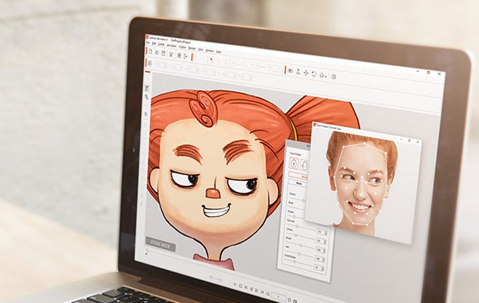The image size is (479, 303).
Task: Open the Create menu
Action: 161,44
